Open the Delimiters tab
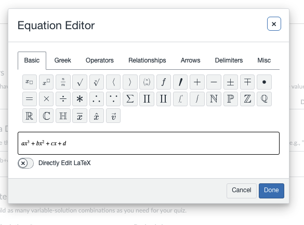This screenshot has height=225, width=304. tap(229, 60)
